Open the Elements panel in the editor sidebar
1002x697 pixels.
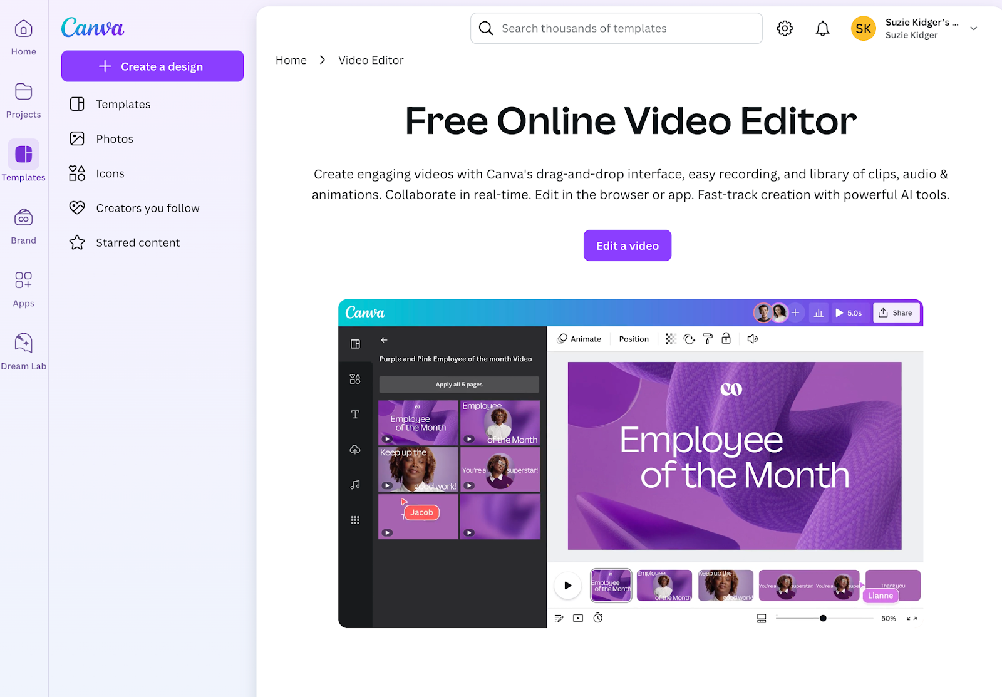click(x=355, y=378)
